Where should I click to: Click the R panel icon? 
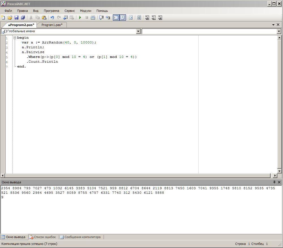click(x=160, y=18)
